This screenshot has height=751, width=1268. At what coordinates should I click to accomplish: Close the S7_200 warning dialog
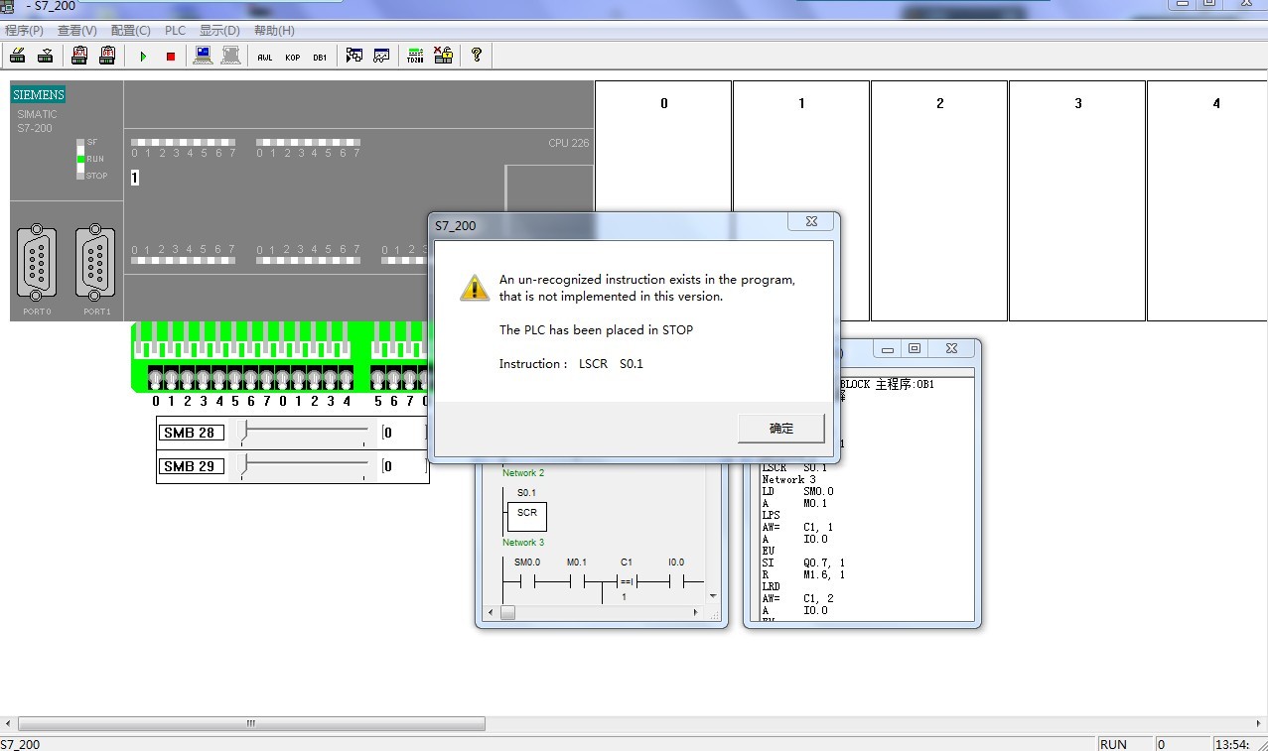click(x=811, y=222)
